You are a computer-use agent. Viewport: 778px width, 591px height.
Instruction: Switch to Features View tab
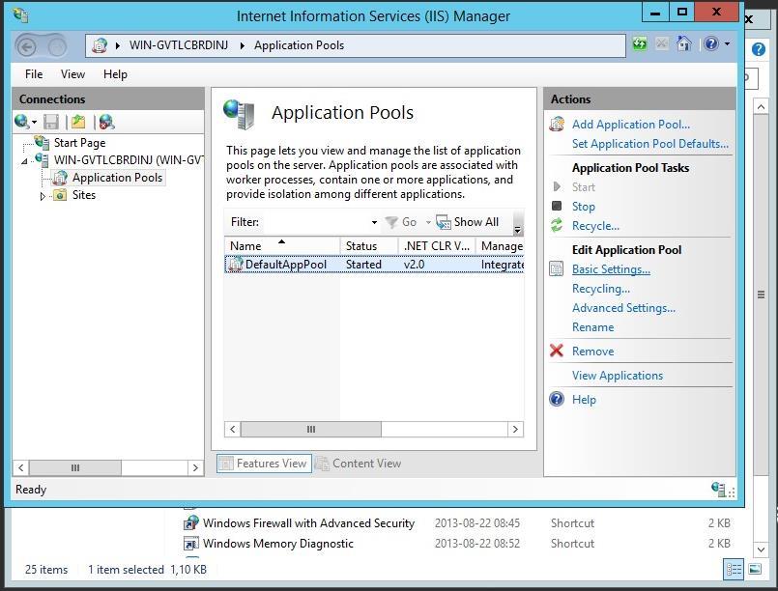tap(264, 464)
